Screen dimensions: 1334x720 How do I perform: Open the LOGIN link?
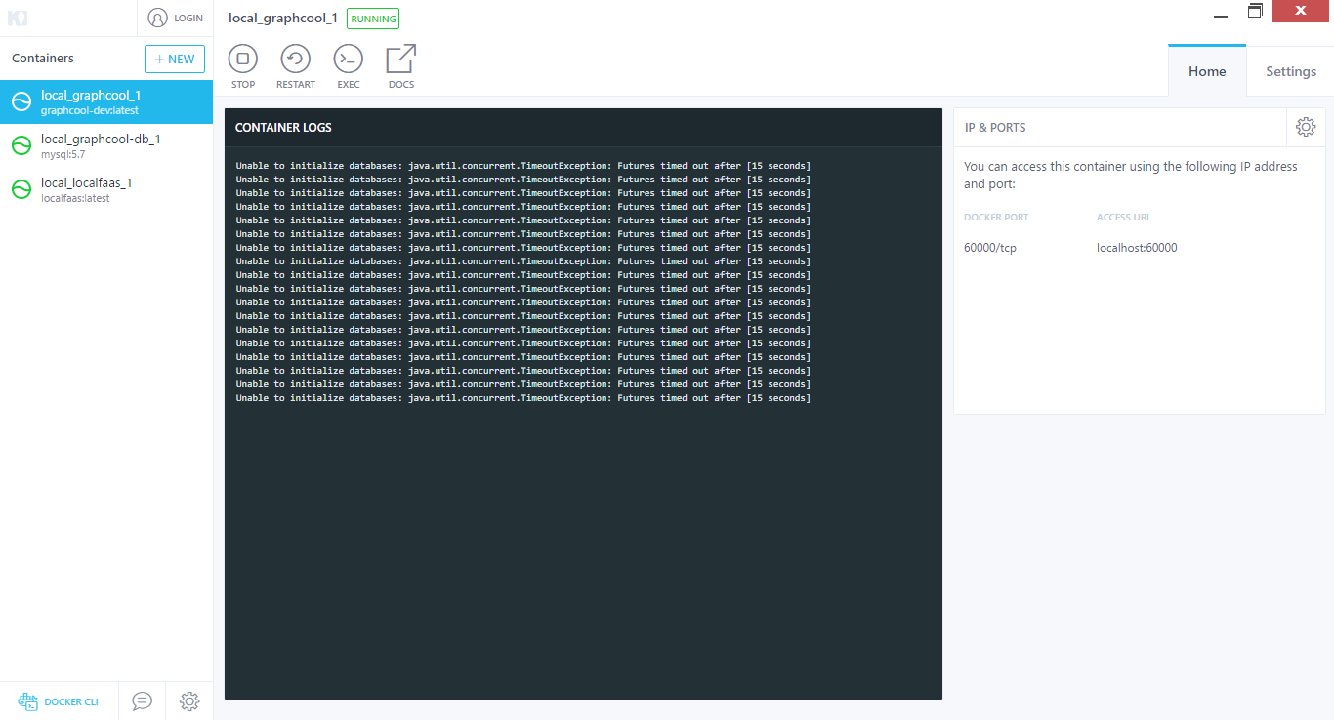188,19
